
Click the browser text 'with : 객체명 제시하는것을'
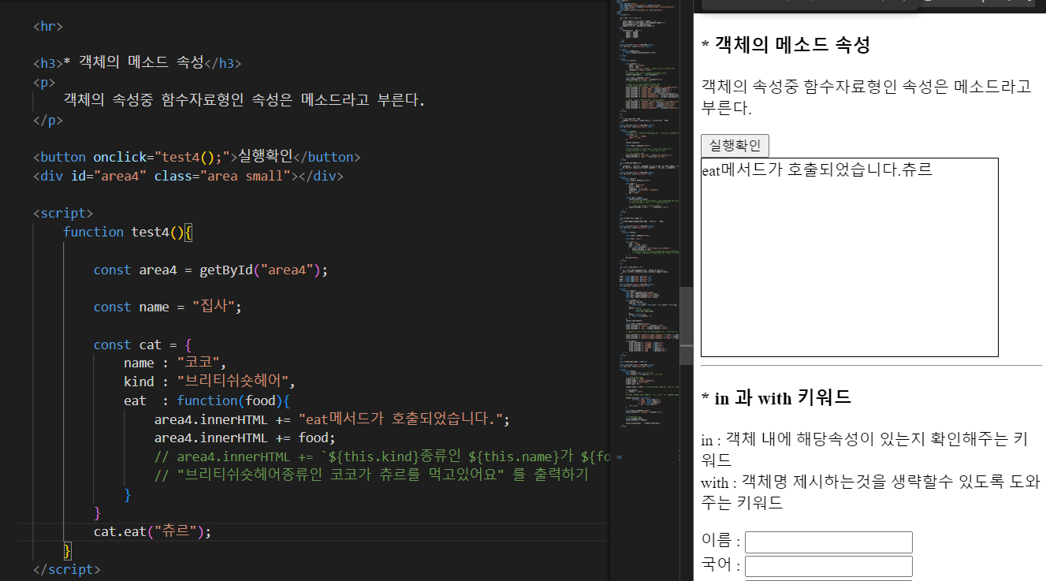point(870,492)
